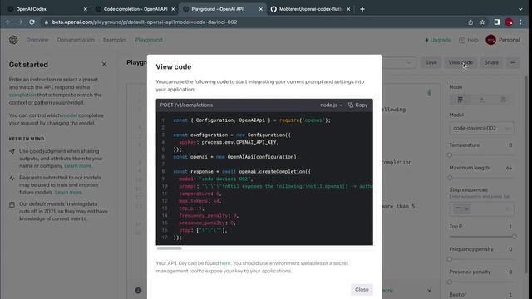Open Learn more link about training requests
532x299 pixels.
point(68,192)
